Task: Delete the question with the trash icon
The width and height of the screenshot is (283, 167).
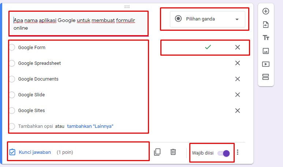Action: pos(174,152)
